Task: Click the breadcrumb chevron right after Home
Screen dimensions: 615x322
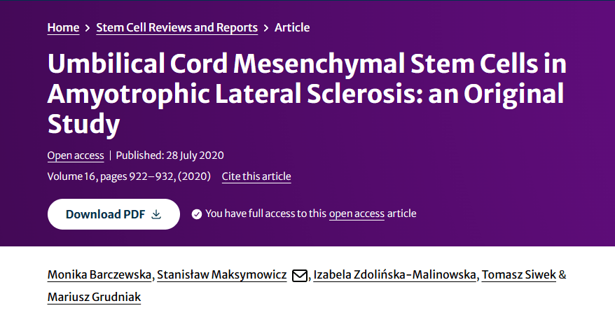Action: (x=88, y=28)
